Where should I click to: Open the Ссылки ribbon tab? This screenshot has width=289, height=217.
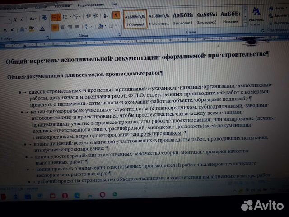pos(41,7)
